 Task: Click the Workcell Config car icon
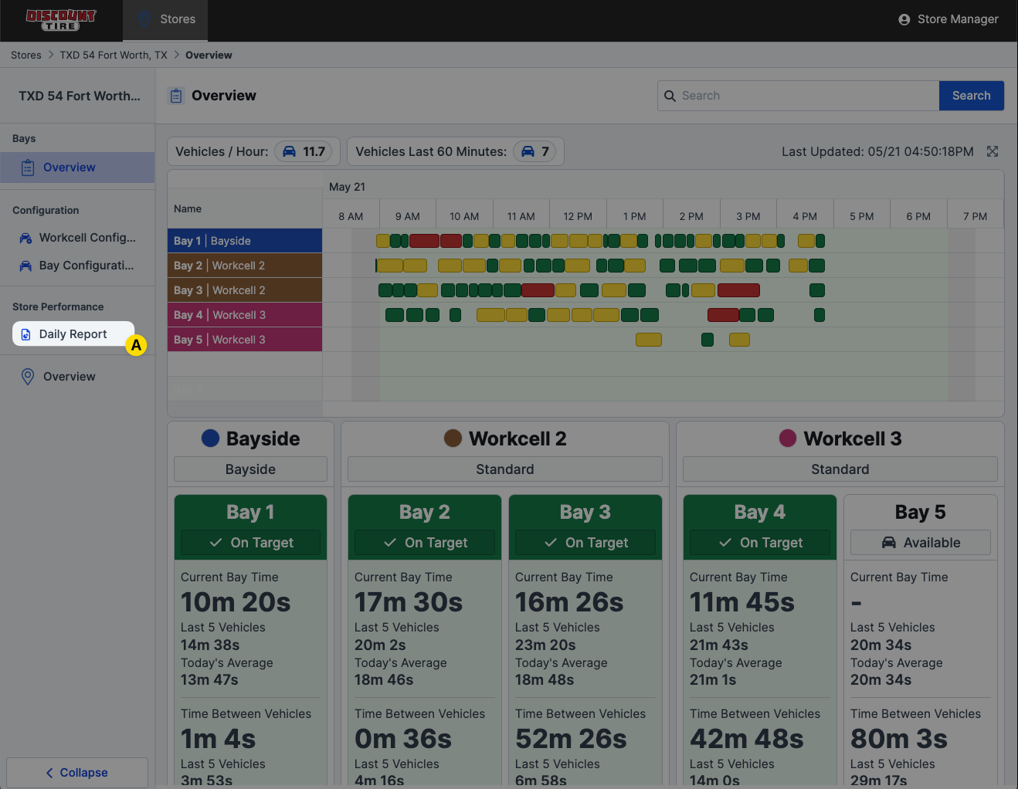click(x=26, y=238)
